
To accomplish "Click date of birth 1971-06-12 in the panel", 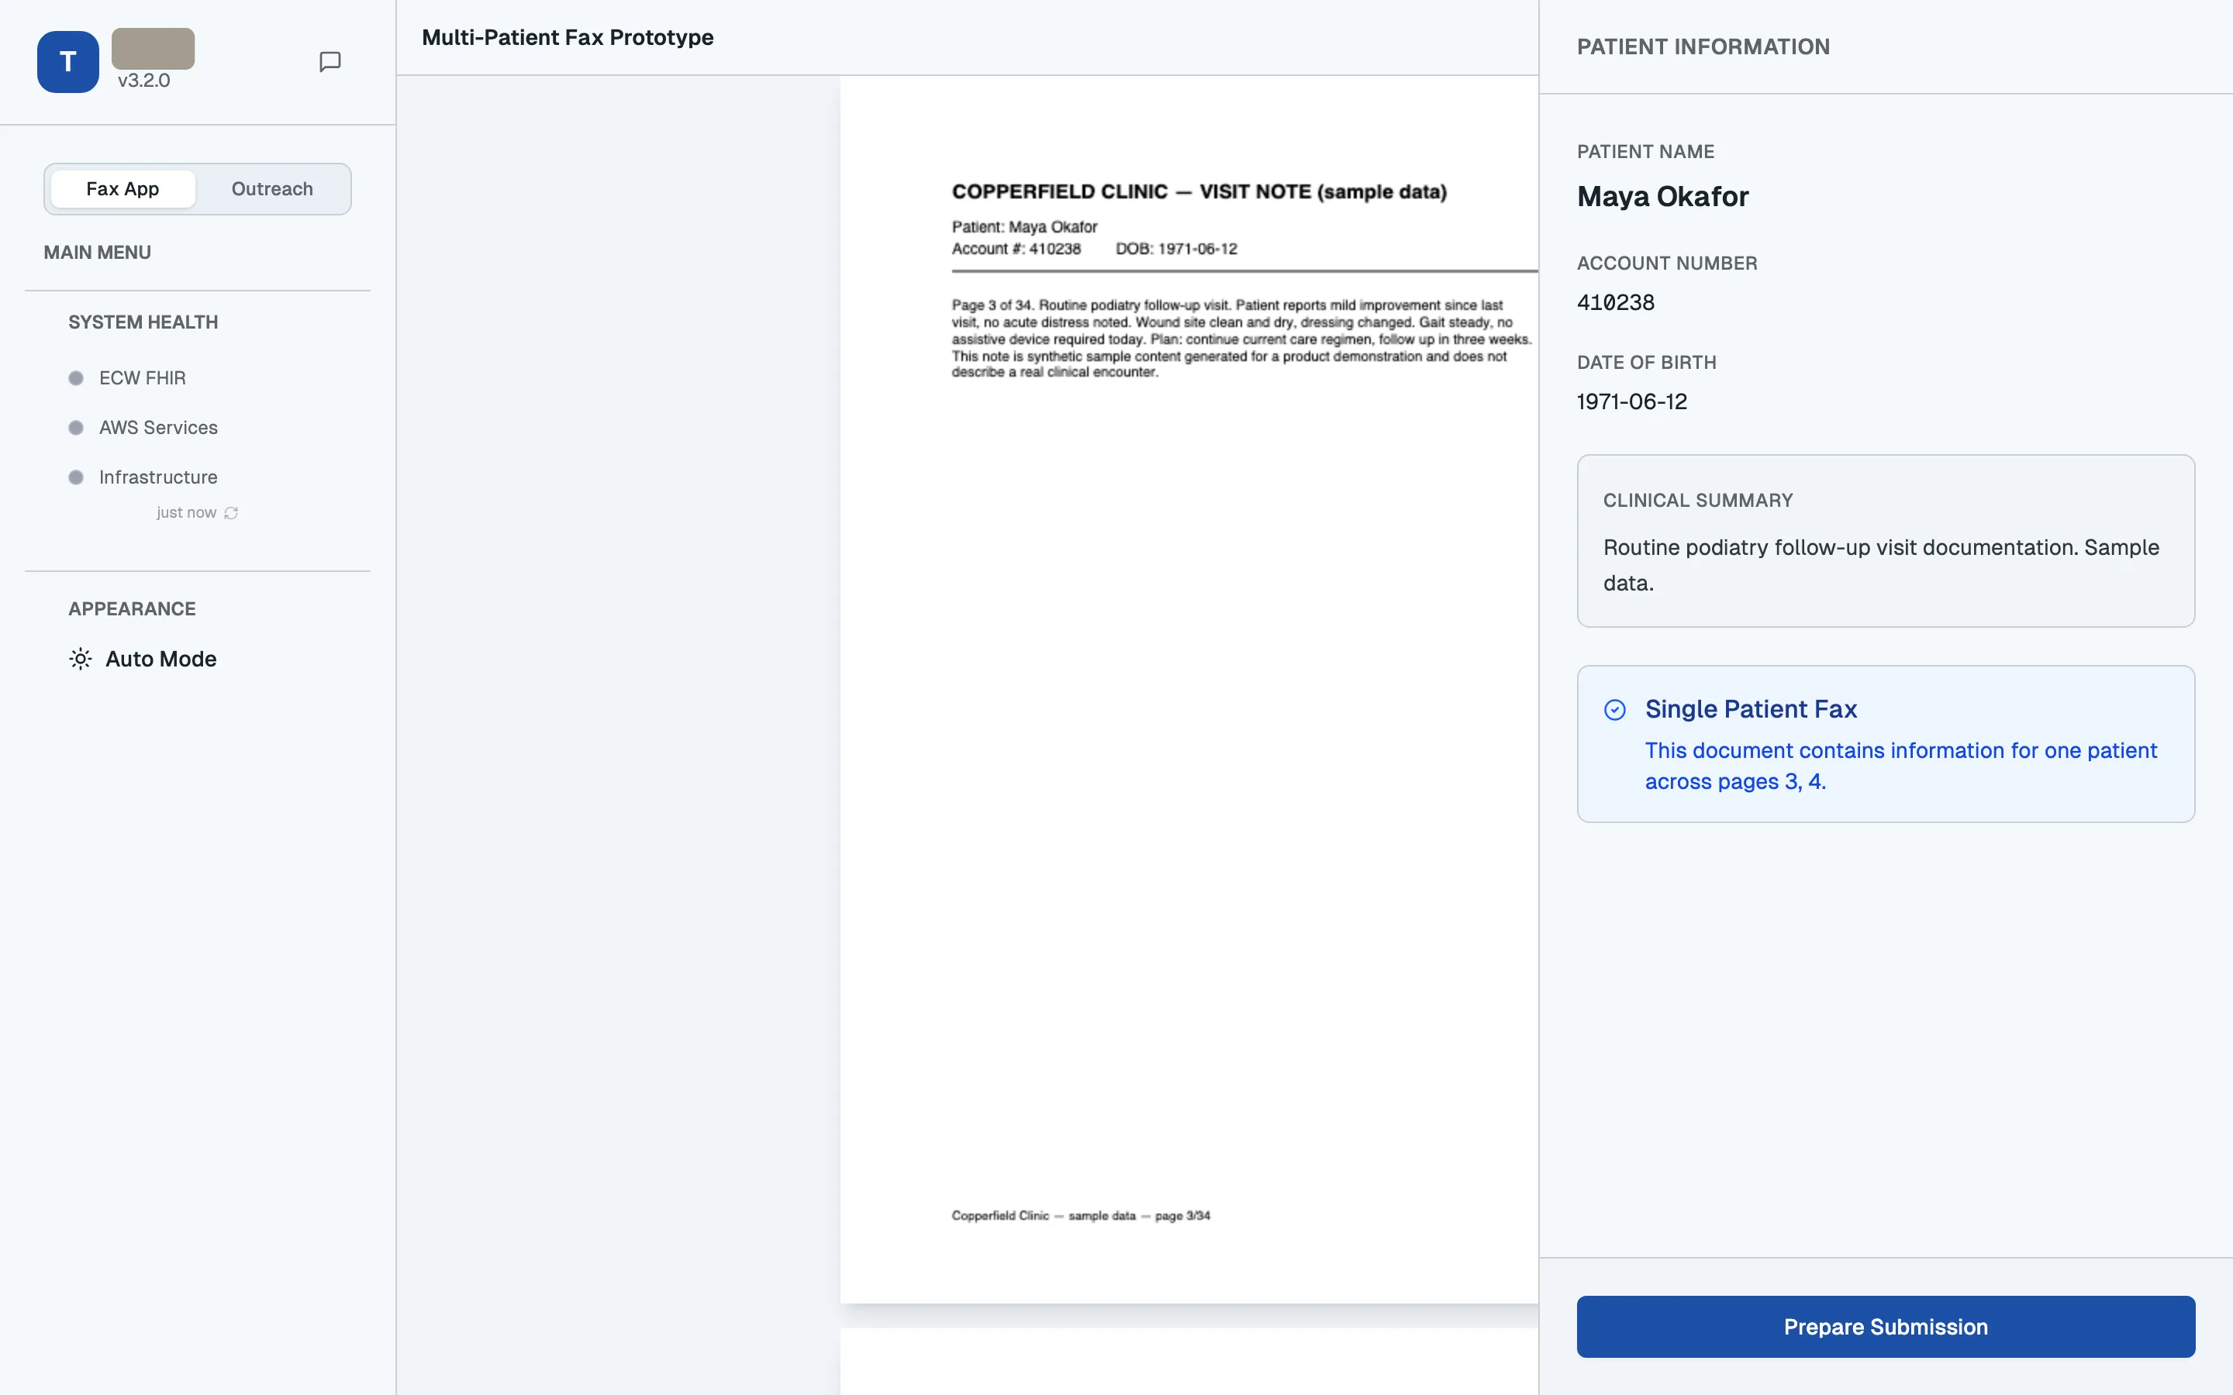I will pos(1631,402).
